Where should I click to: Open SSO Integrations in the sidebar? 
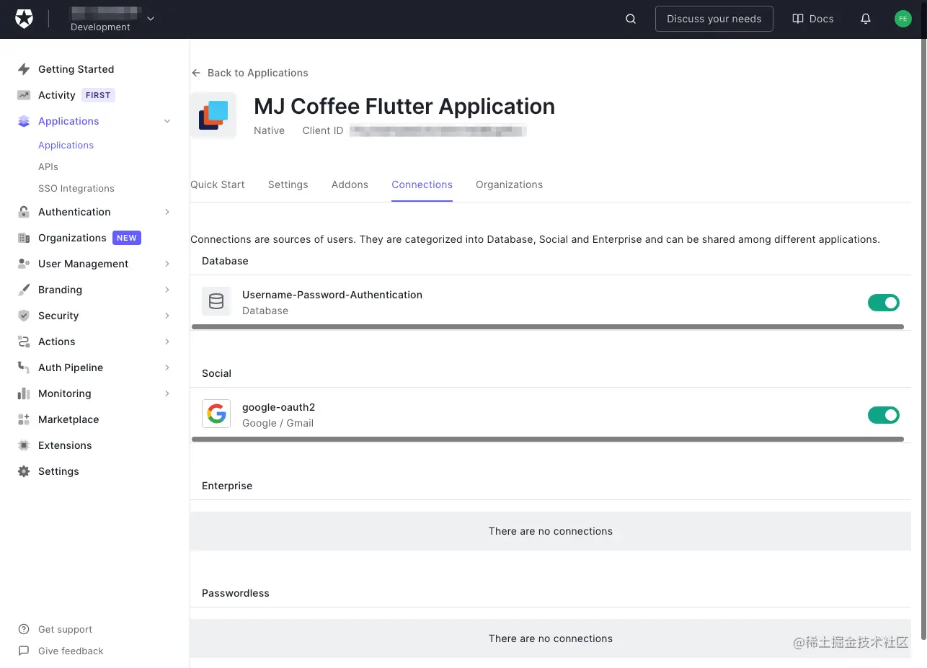[76, 188]
